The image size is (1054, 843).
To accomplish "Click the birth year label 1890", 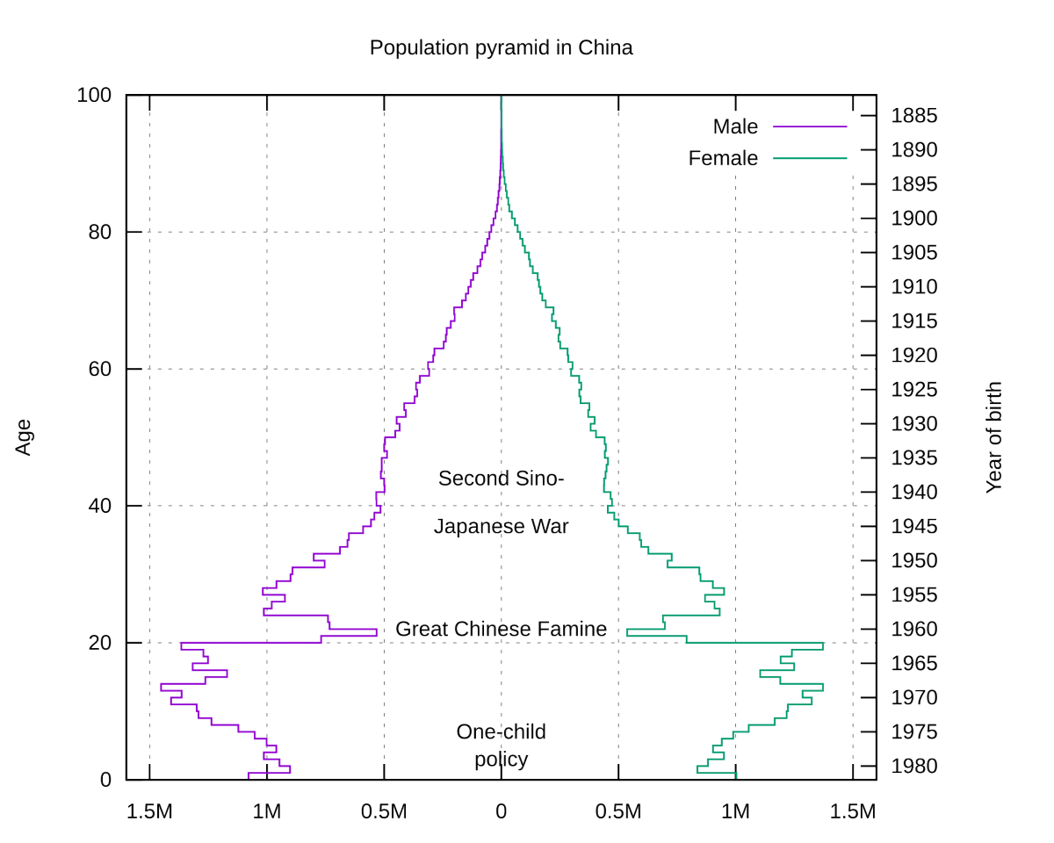I will [914, 150].
